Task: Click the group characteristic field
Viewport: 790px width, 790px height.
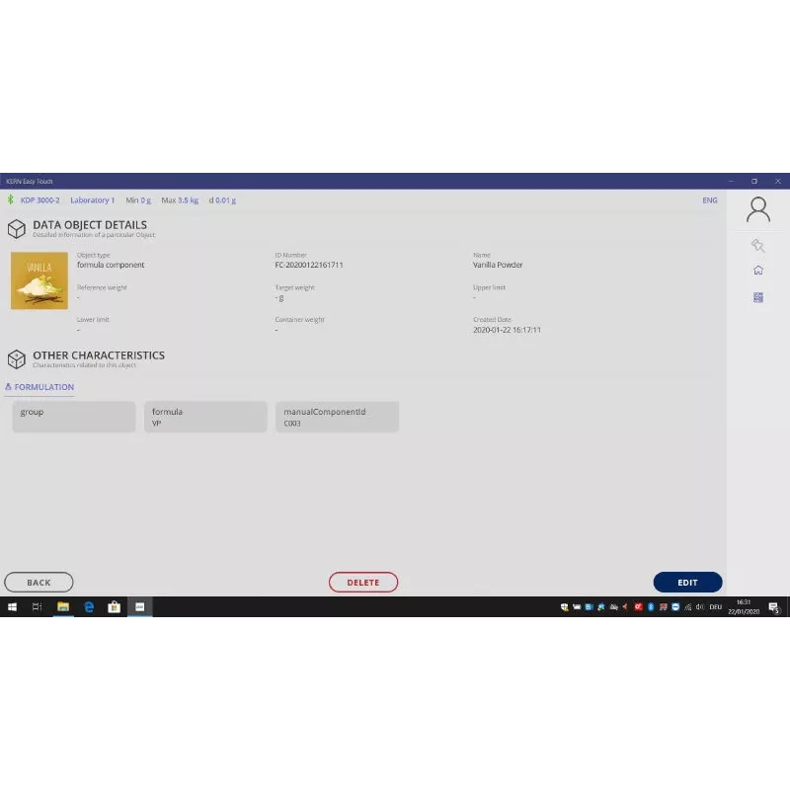Action: (x=74, y=417)
